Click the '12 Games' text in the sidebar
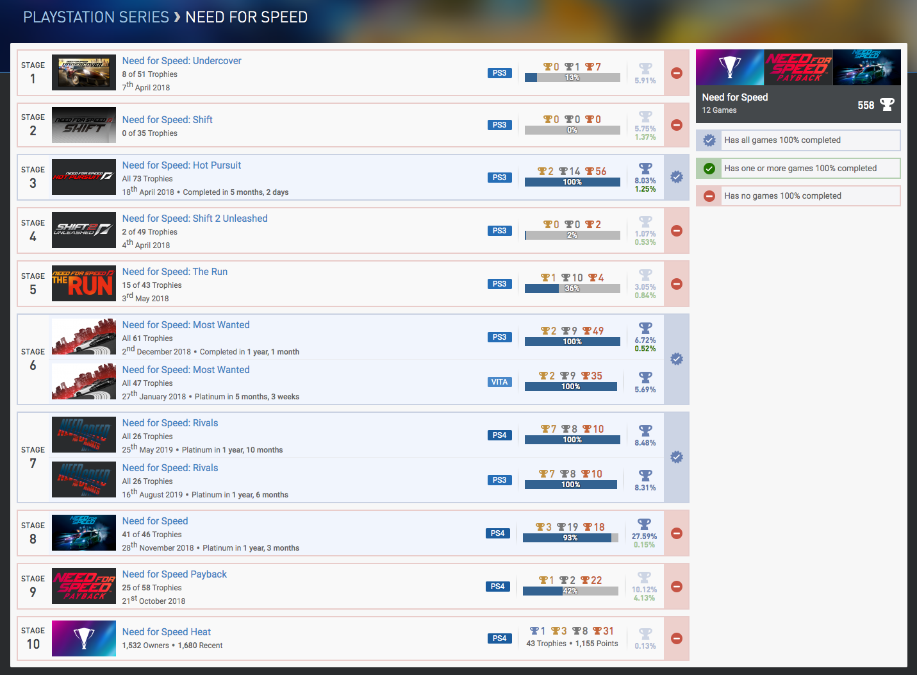 (x=719, y=110)
